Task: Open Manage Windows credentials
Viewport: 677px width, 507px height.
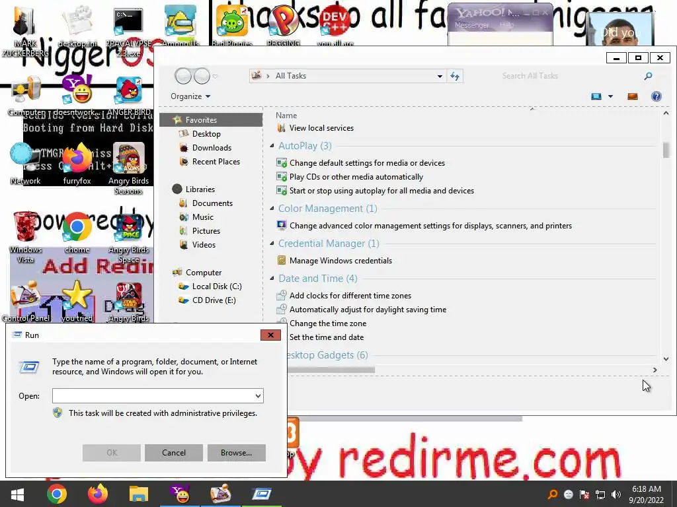Action: pos(340,260)
